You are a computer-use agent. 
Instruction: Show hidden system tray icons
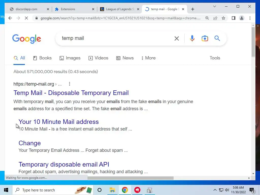215,190
